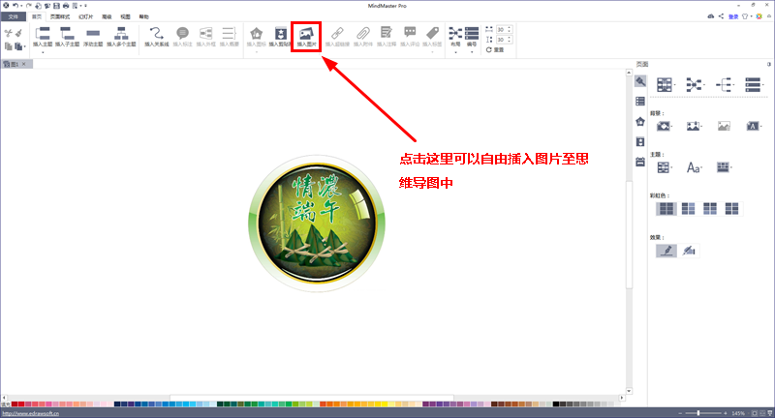Click the Insert Boundary (插入外框) icon
Image resolution: width=775 pixels, height=418 pixels.
205,34
